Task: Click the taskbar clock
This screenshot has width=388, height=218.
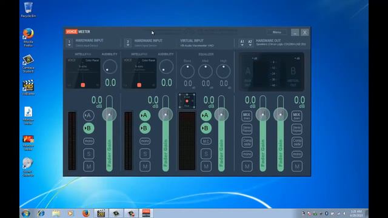Action: pyautogui.click(x=356, y=213)
